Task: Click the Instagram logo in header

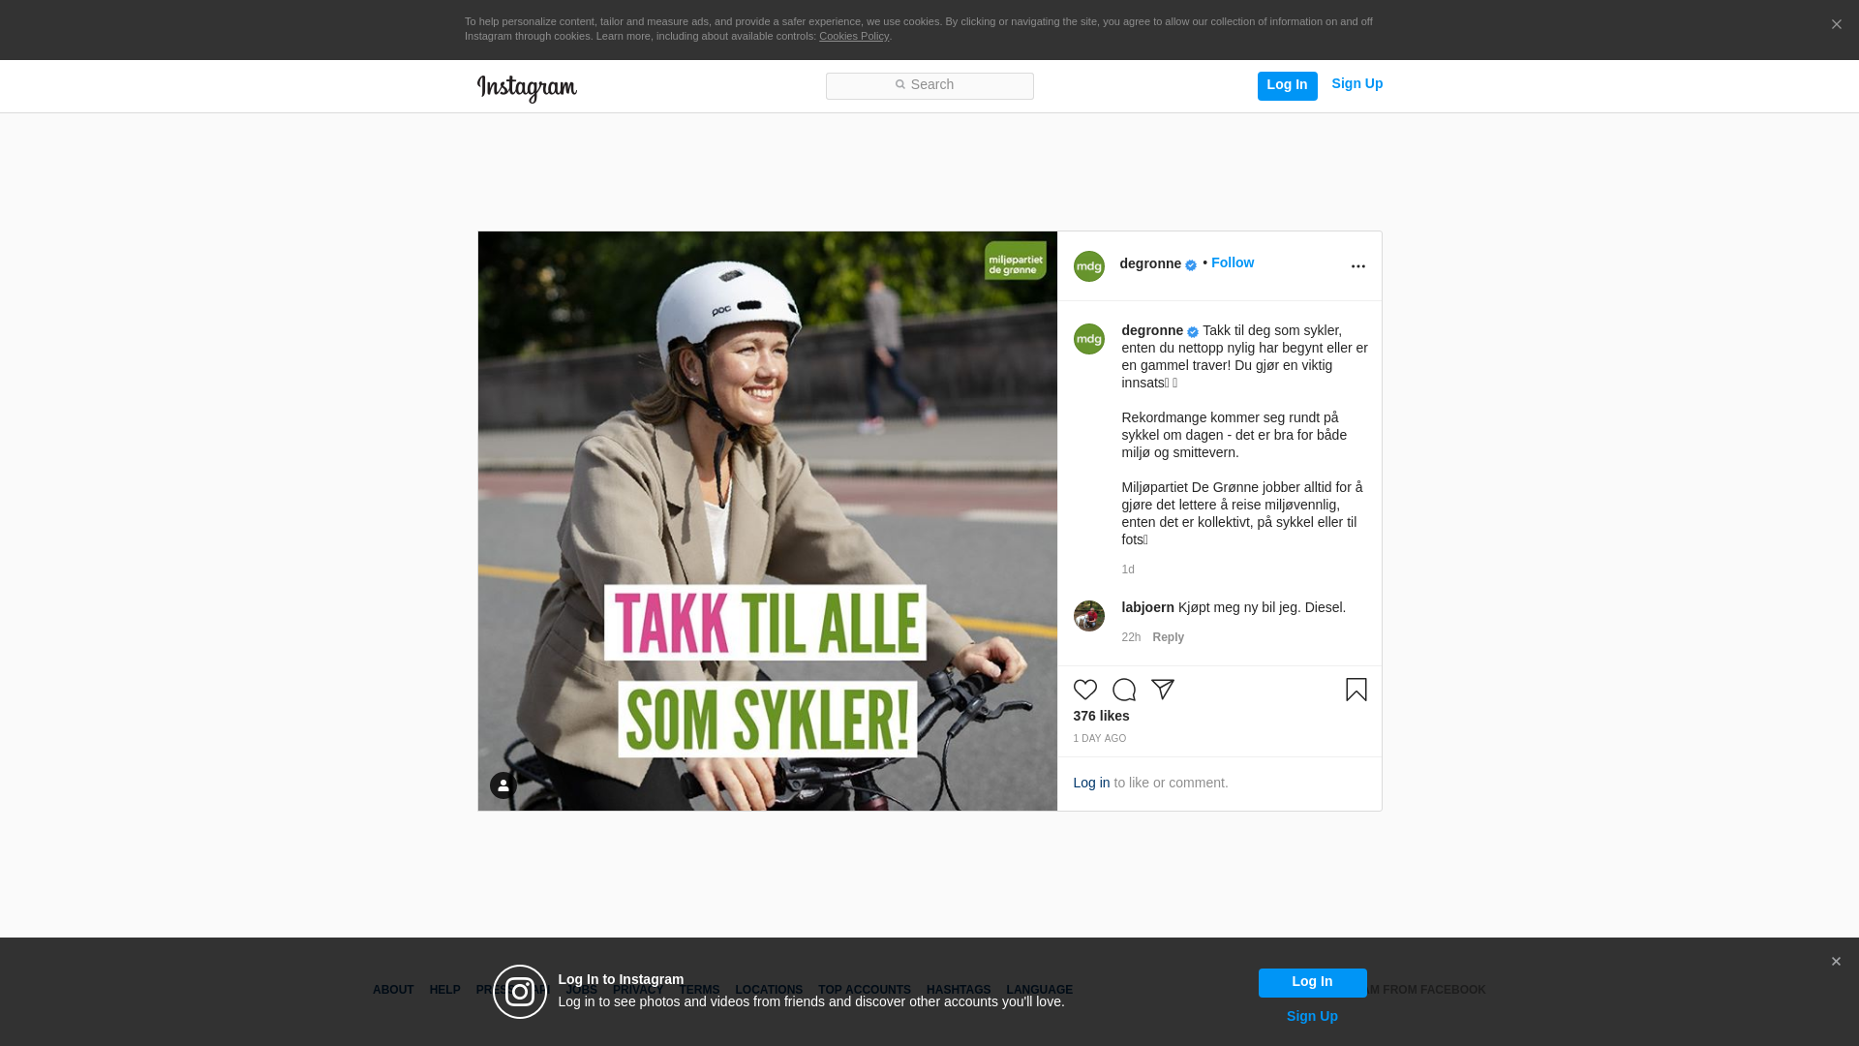Action: pyautogui.click(x=527, y=88)
